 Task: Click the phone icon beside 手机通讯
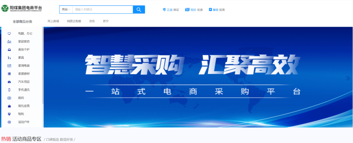(x=9, y=90)
